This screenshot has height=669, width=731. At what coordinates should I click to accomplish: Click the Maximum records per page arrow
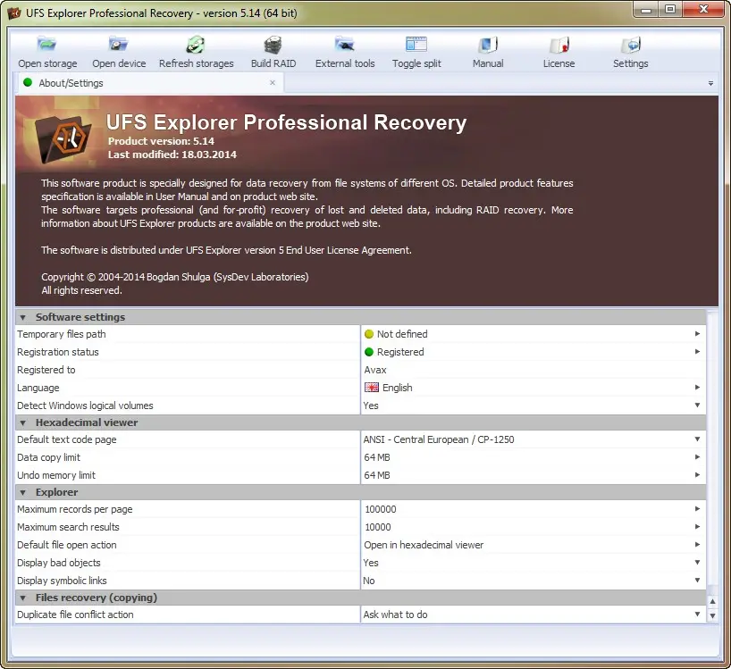click(x=697, y=509)
